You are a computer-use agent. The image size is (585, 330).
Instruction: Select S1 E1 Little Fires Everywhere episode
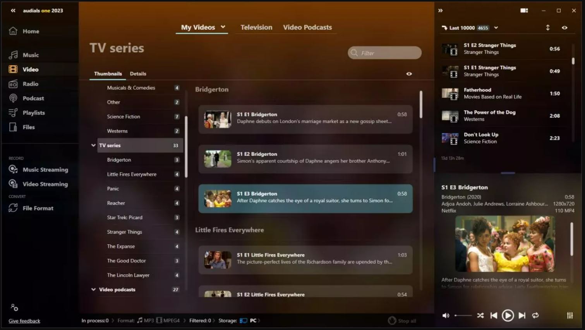pyautogui.click(x=305, y=260)
